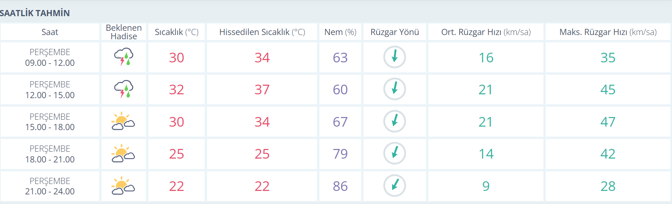Click the Maks. Rüzgar Hızı header

pyautogui.click(x=608, y=32)
